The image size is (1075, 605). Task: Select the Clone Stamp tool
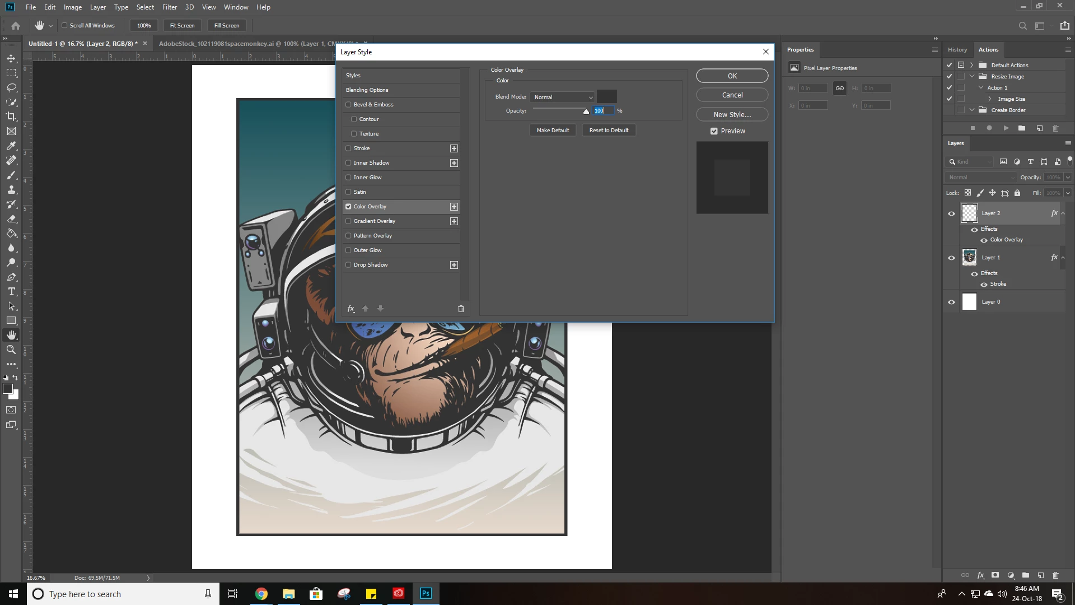11,190
